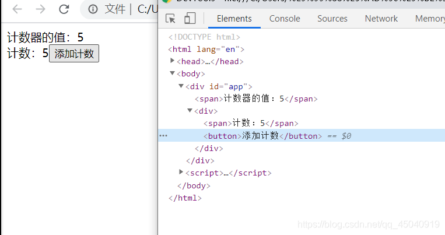This screenshot has height=235, width=445.
Task: Activate the inspect element picker icon
Action: (x=170, y=19)
